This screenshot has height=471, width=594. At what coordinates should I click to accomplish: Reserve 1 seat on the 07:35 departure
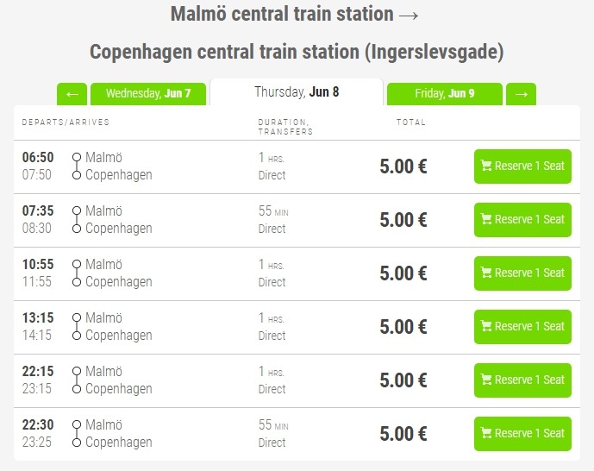(522, 220)
